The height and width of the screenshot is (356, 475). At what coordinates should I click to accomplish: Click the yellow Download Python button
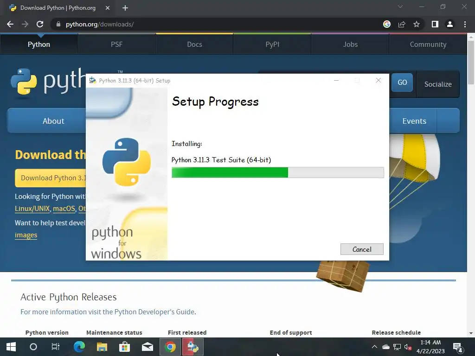point(51,178)
